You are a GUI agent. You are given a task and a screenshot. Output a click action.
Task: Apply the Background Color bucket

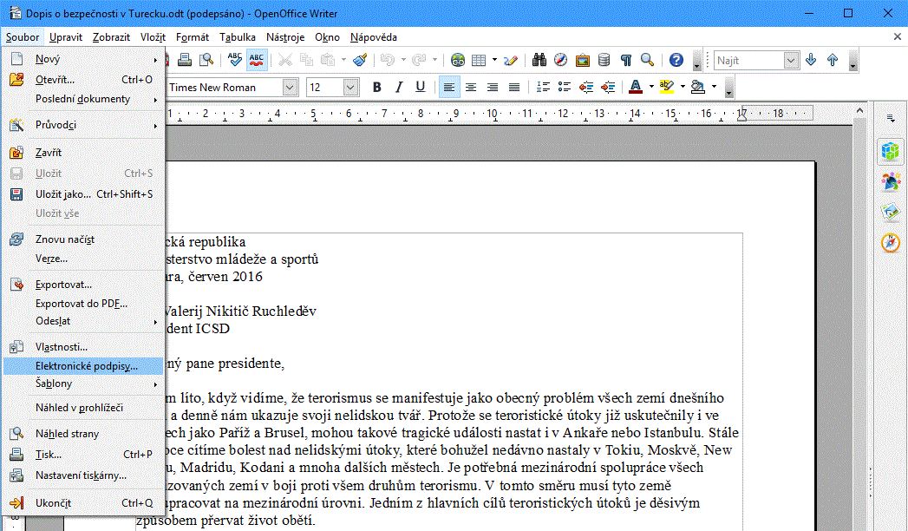point(698,87)
